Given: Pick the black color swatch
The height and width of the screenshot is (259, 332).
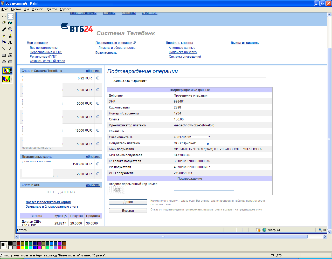Looking at the screenshot, I should pyautogui.click(x=10, y=243).
